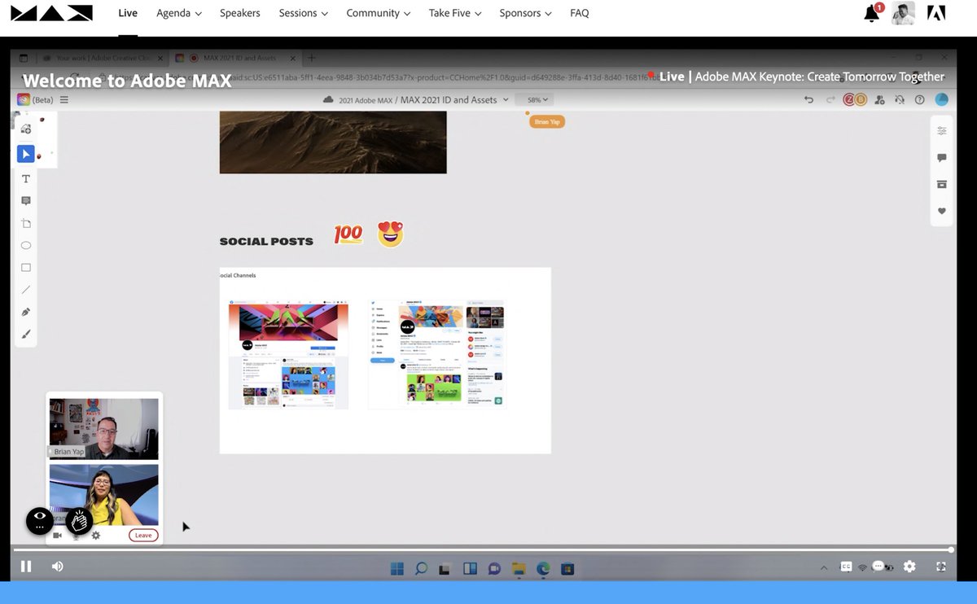The image size is (977, 604).
Task: Expand the Community menu
Action: coord(379,13)
